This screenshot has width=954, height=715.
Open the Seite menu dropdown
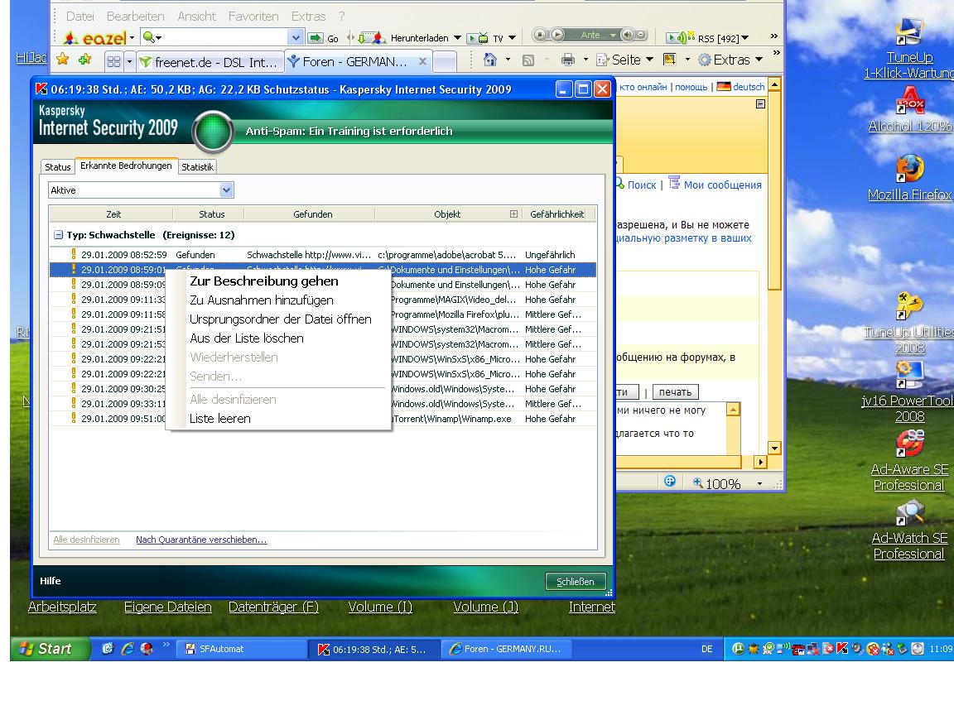pyautogui.click(x=650, y=60)
